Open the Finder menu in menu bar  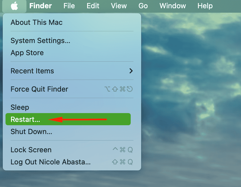[41, 6]
